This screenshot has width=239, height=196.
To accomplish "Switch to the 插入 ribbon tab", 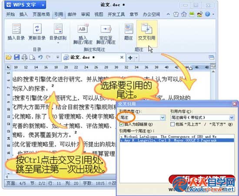I will click(23, 14).
